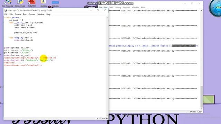Open the Run menu in editor

pyautogui.click(x=25, y=14)
